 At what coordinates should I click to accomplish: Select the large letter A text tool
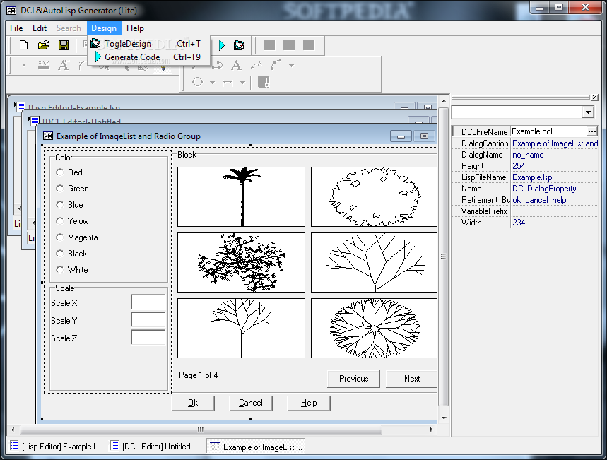coord(236,65)
